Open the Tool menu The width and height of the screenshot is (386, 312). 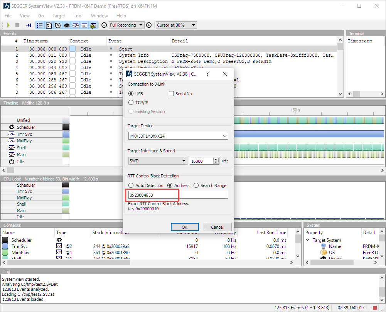pos(78,16)
